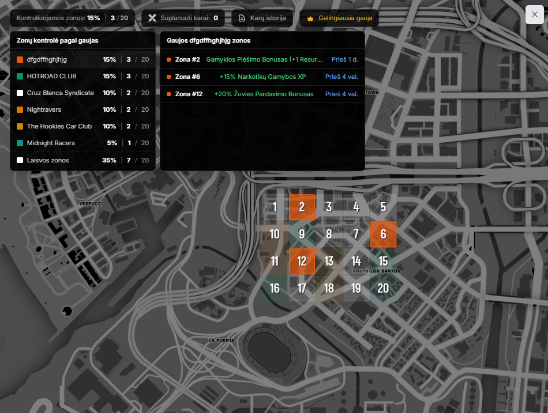548x413 pixels.
Task: Select map zone tile 13
Action: [329, 261]
